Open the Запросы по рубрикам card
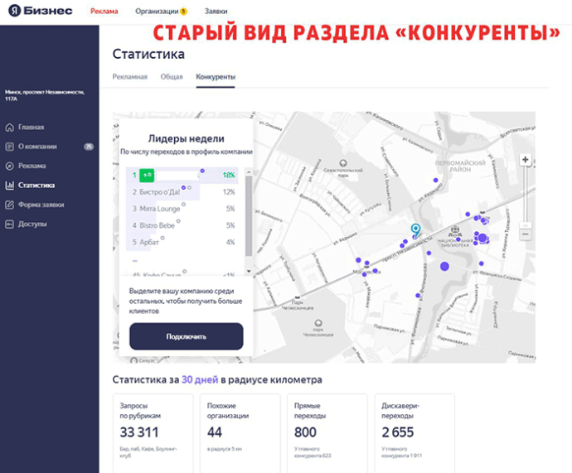 click(153, 432)
